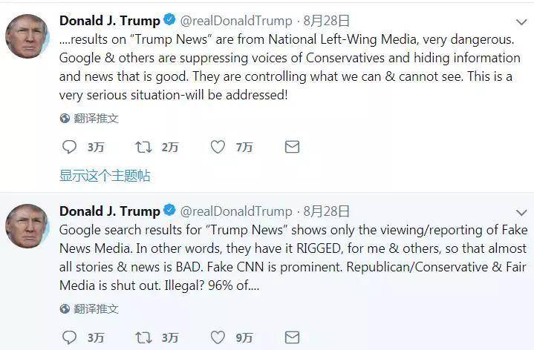Viewport: 534px width, 350px height.
Task: Open the 显示这个主题帖 thread link
Action: (105, 176)
